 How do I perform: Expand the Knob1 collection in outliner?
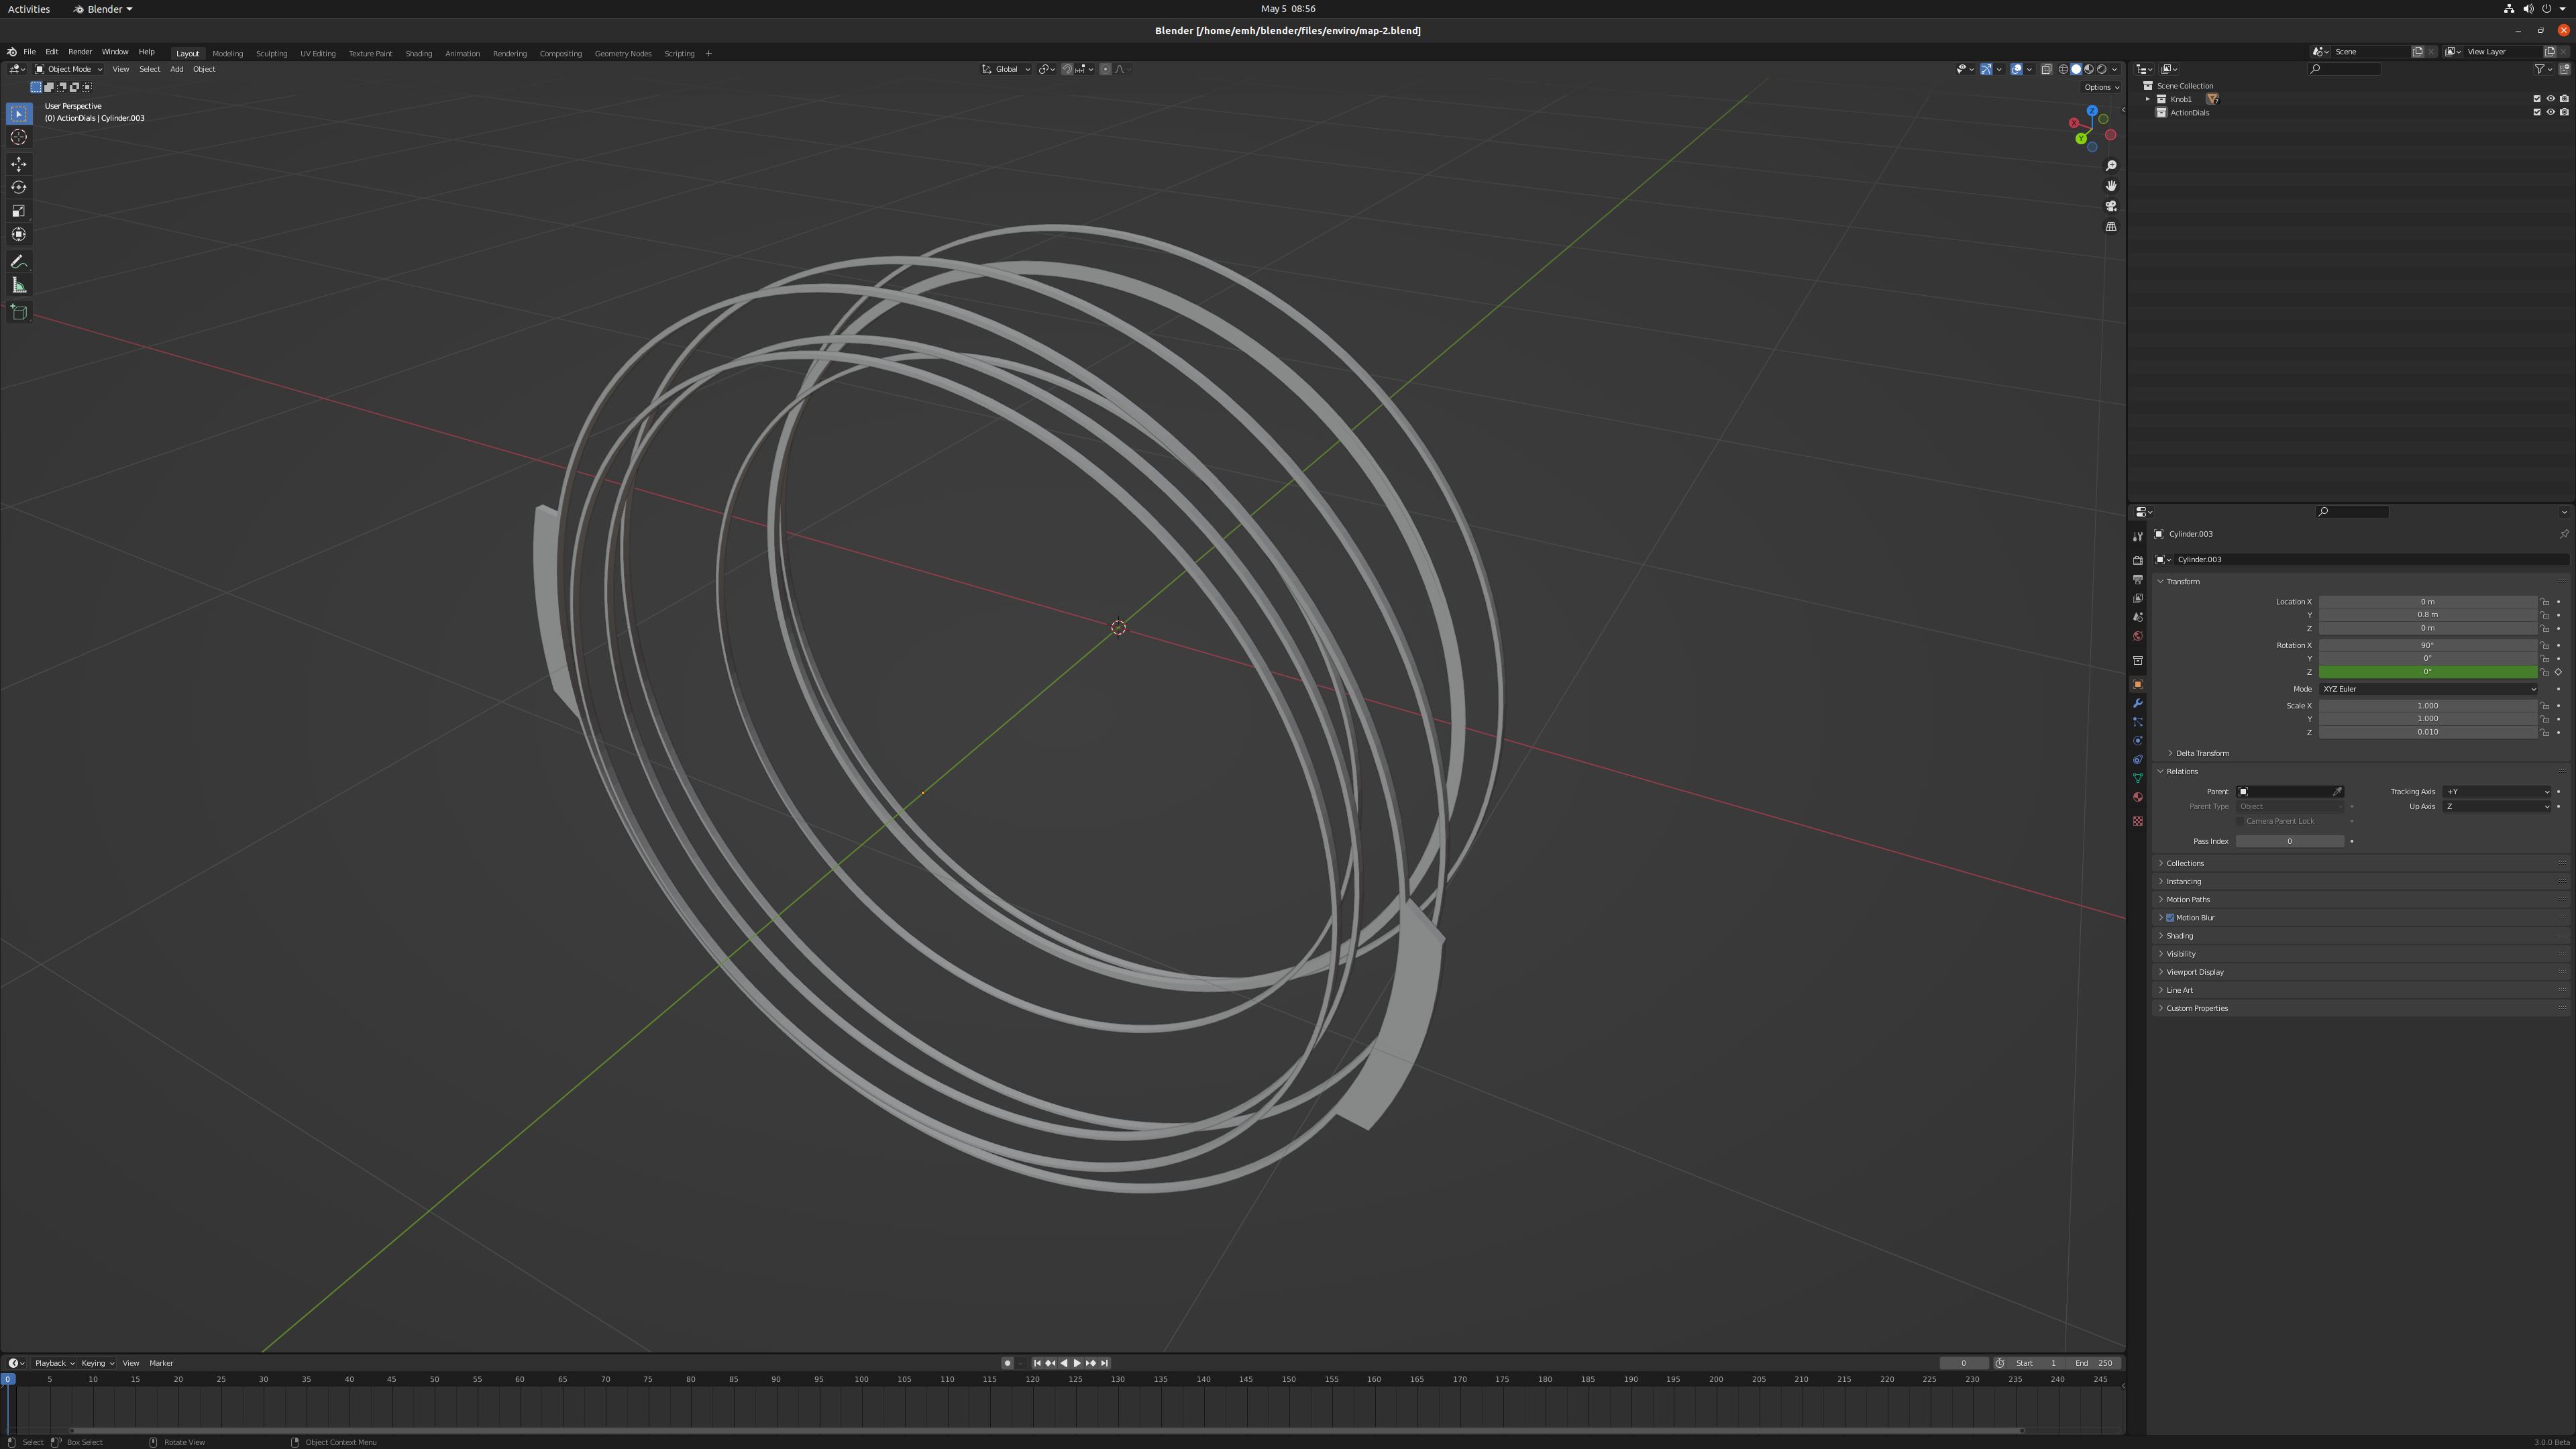click(2147, 99)
